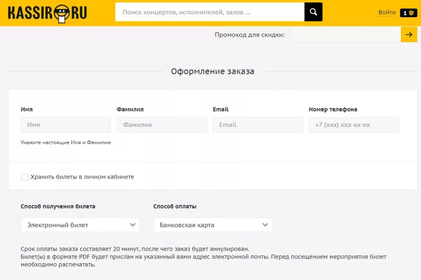The width and height of the screenshot is (421, 280).
Task: Apply promo code with arrow button
Action: [409, 34]
